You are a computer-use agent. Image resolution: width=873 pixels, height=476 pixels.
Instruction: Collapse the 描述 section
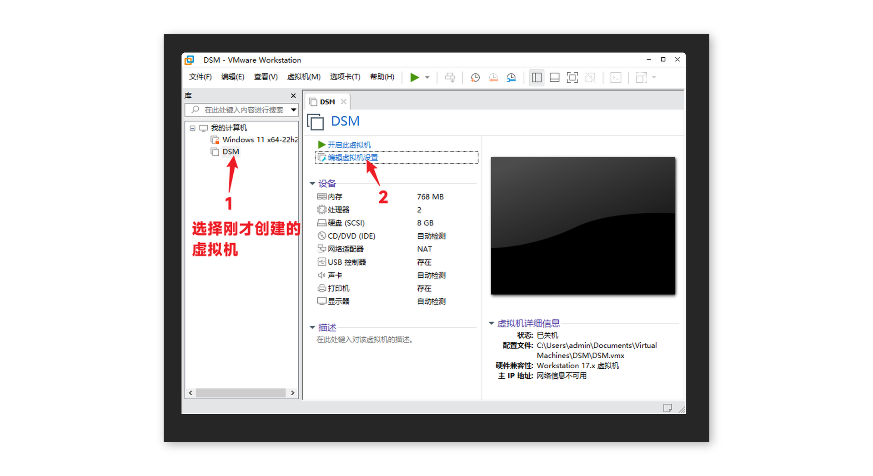312,327
